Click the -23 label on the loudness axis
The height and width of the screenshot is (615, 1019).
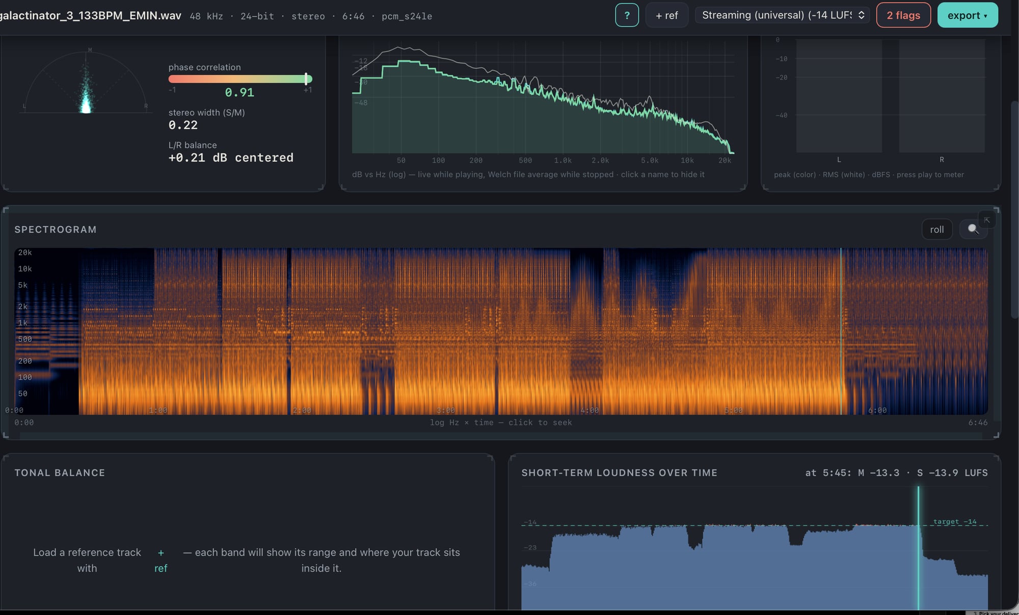530,548
